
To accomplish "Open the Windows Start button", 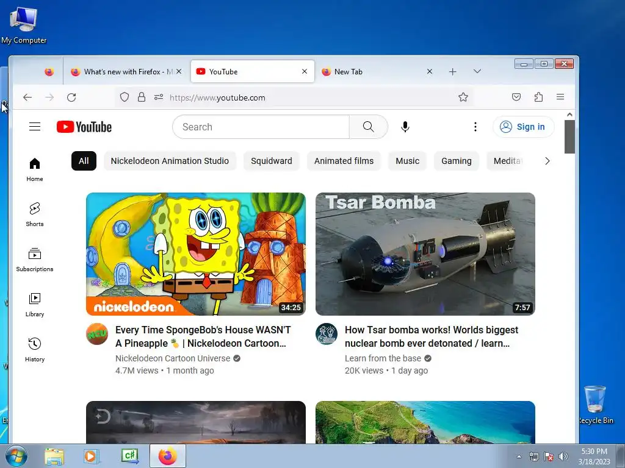I will pos(16,456).
